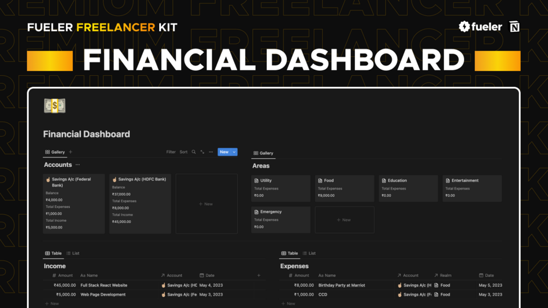Click Sort in the Accounts toolbar
The width and height of the screenshot is (548, 308).
click(x=183, y=152)
